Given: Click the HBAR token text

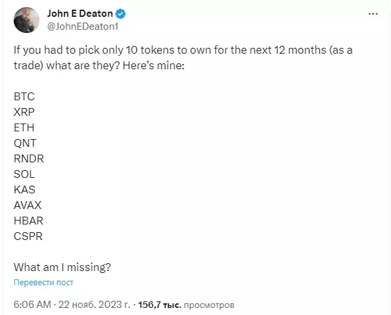Looking at the screenshot, I should 28,221.
